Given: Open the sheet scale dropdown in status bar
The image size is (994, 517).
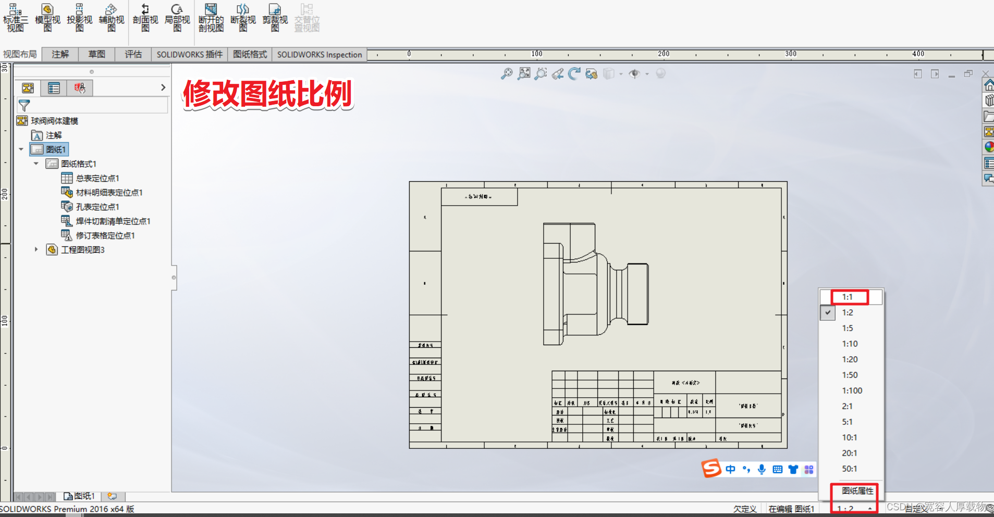Looking at the screenshot, I should tap(854, 509).
